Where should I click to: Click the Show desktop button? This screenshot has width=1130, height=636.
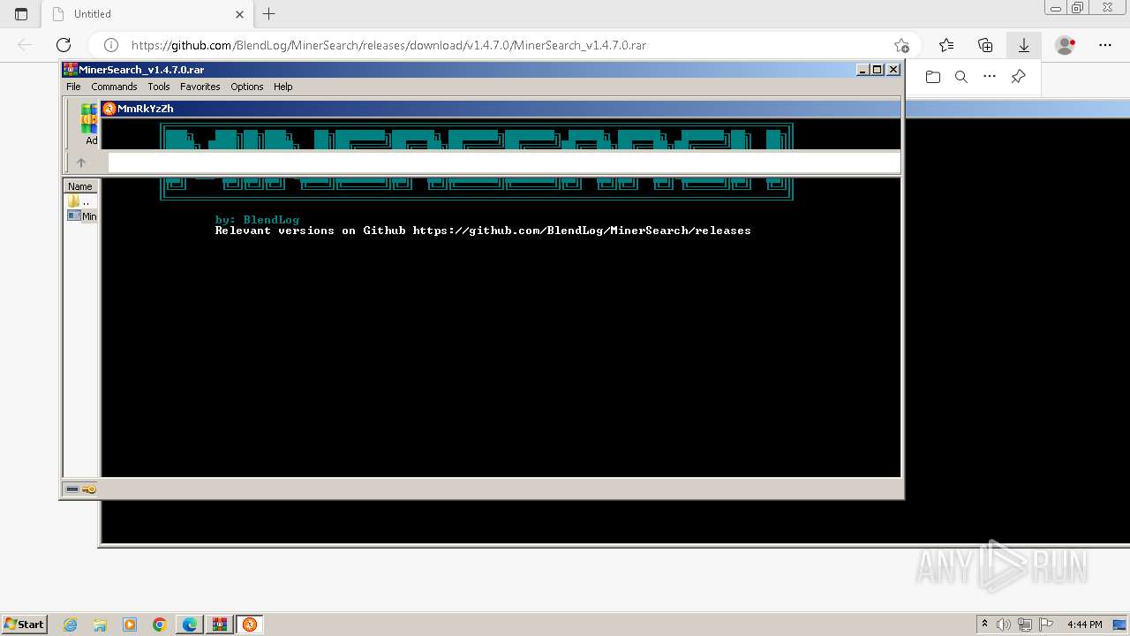pyautogui.click(x=1120, y=625)
